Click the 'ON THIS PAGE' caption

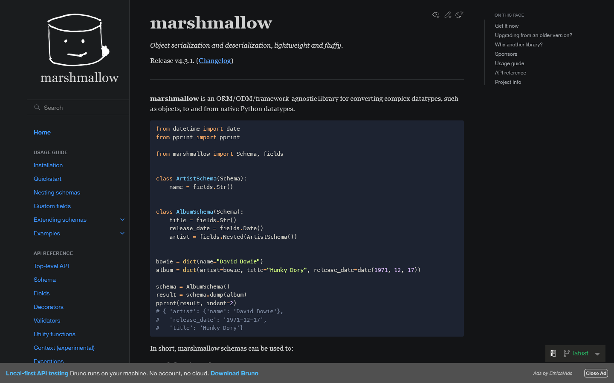(x=509, y=15)
